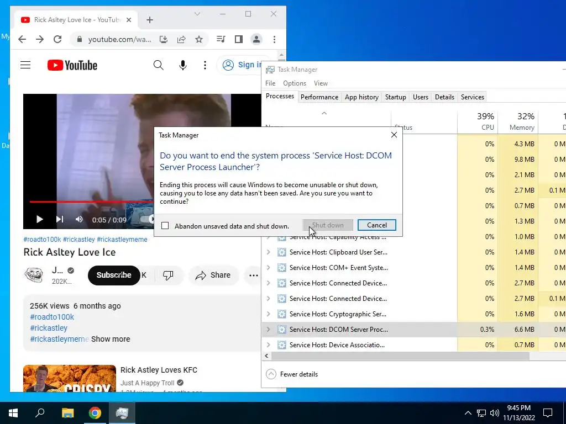The width and height of the screenshot is (566, 424).
Task: Open the notification center
Action: click(x=548, y=413)
